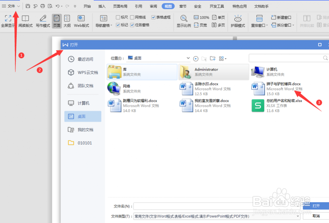Viewport: 329px width, 223px height.
Task: Switch to the 引用 tab
Action: pos(138,6)
